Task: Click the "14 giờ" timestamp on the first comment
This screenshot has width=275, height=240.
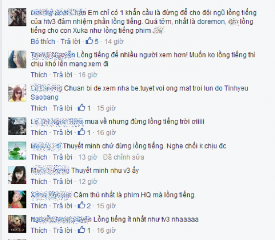Action: pyautogui.click(x=114, y=42)
